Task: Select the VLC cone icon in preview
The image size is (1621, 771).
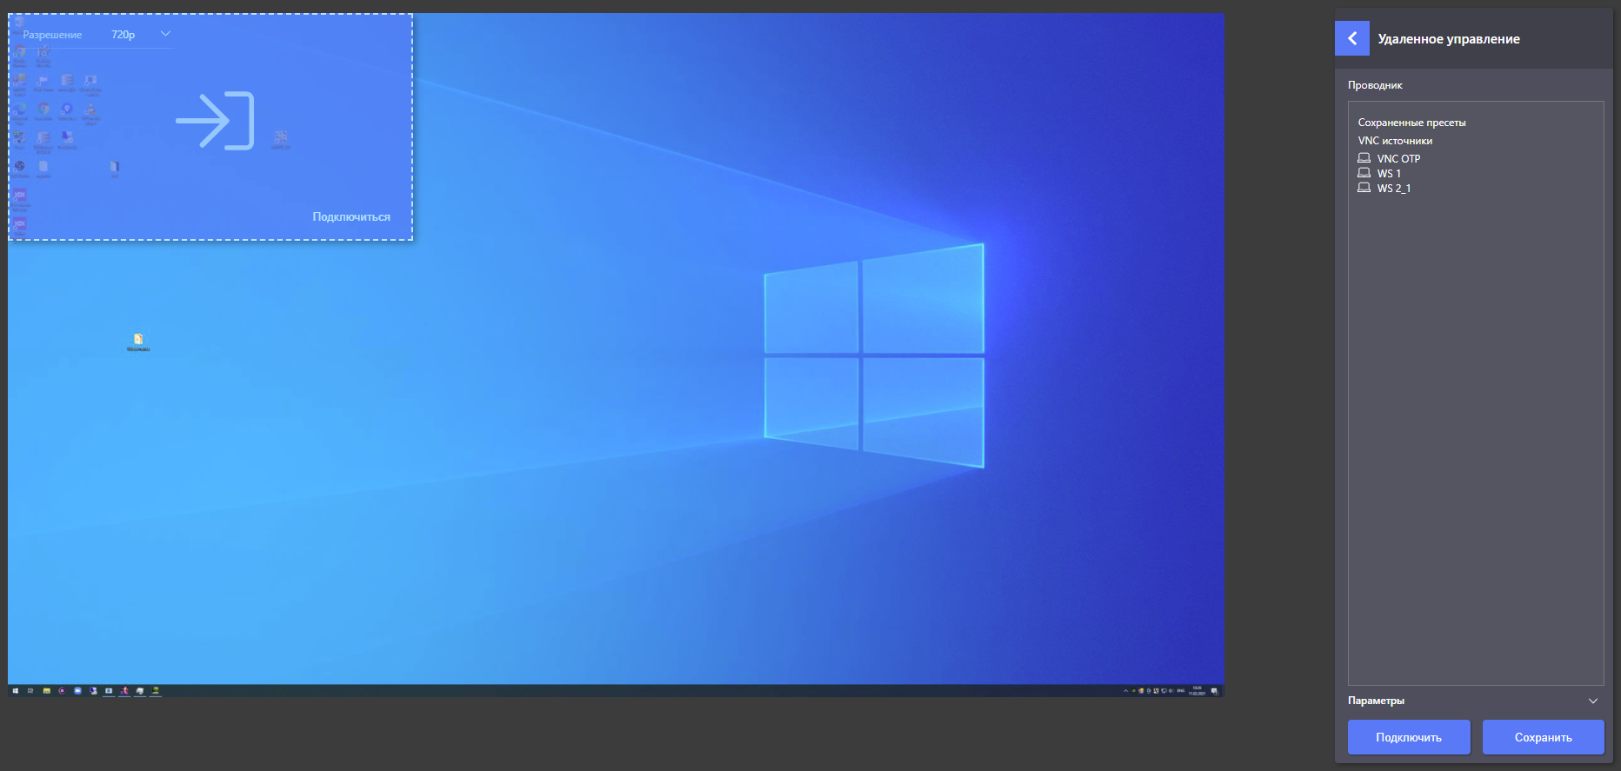Action: [90, 109]
